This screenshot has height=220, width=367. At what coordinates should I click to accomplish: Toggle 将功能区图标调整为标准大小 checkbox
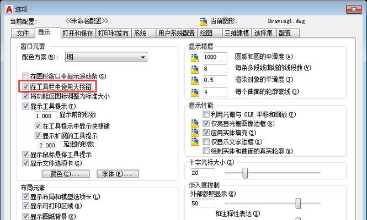click(25, 96)
